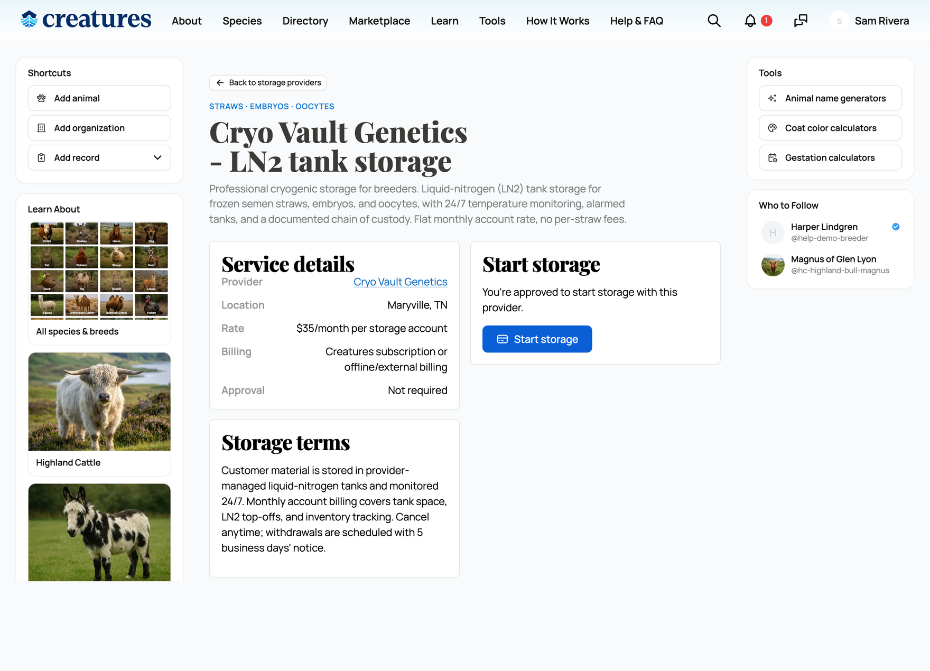Click palette icon for Coat color calculators

(772, 128)
